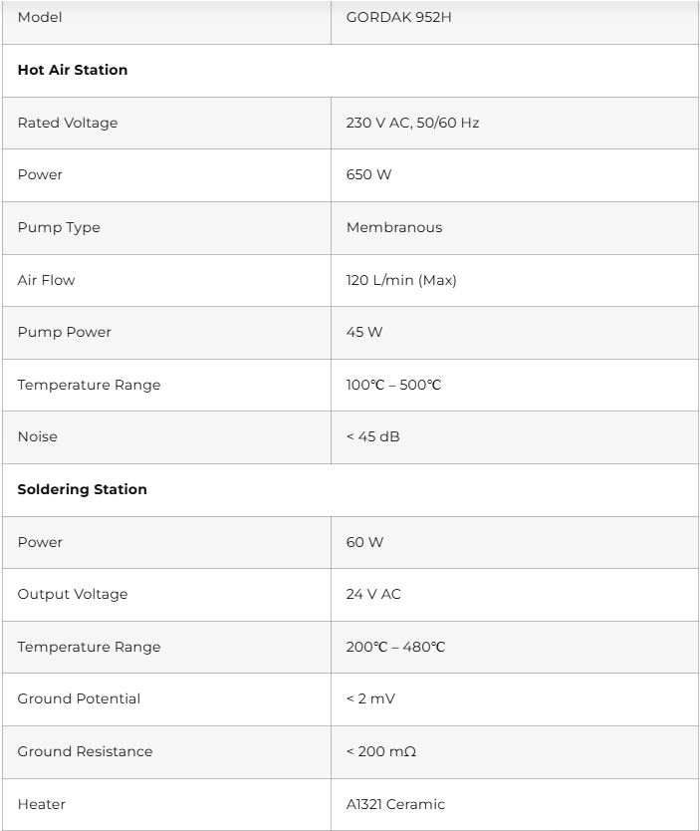Click the Soldering Station heading

click(x=82, y=490)
